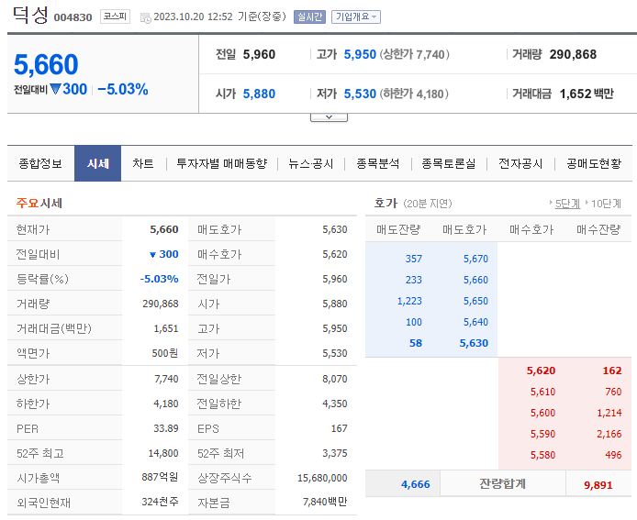
Task: Click the 외국인현재 value 324천주
Action: (x=160, y=502)
